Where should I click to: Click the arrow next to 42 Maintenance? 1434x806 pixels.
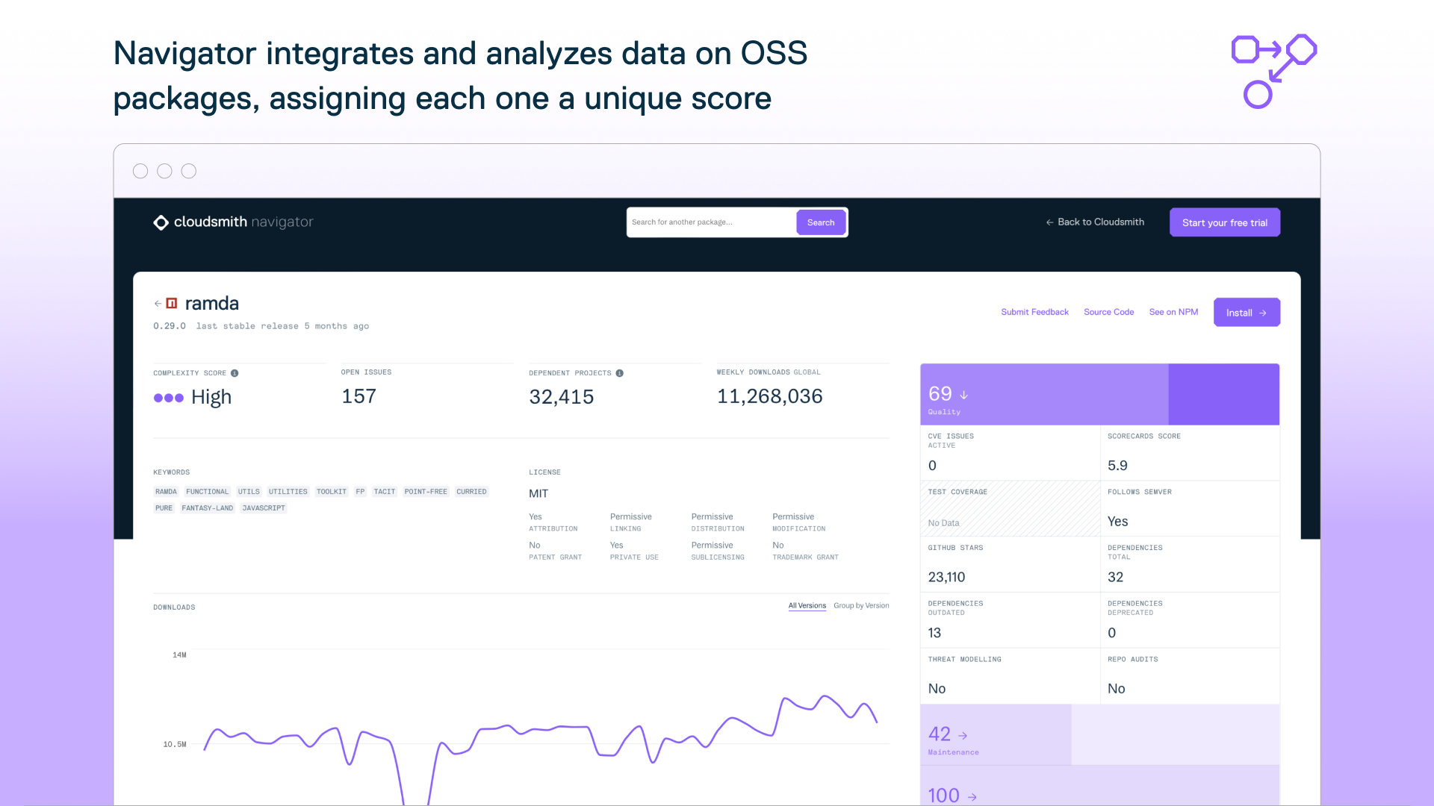(963, 736)
